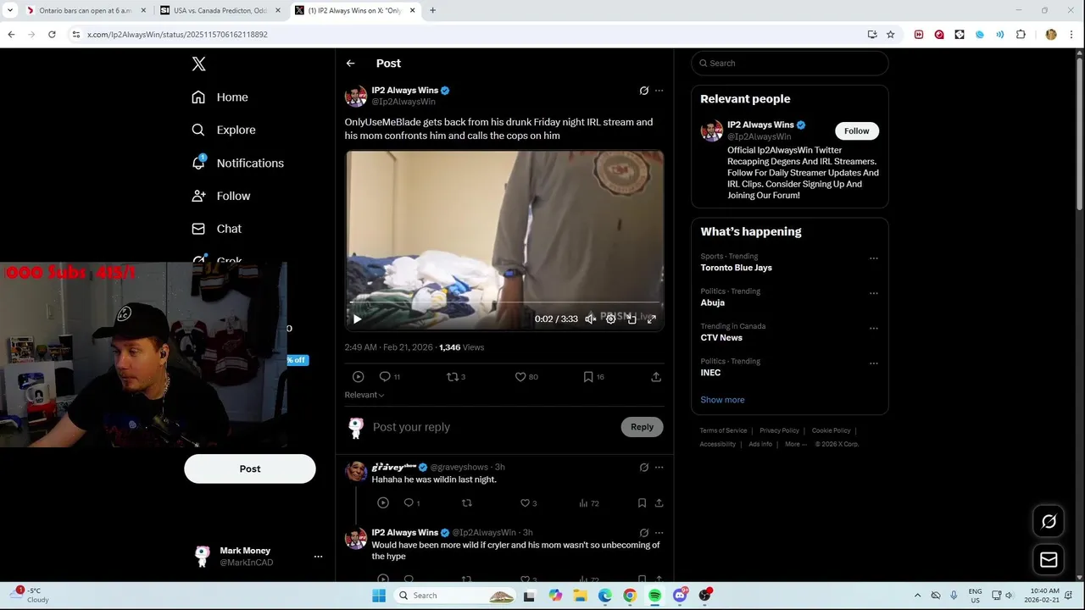Open graveyshows profile avatar in replies
The height and width of the screenshot is (610, 1085).
coord(356,471)
